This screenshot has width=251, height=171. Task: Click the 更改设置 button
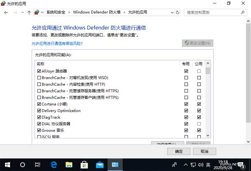coord(197,43)
